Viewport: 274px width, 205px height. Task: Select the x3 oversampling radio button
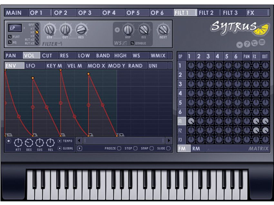pos(36,36)
